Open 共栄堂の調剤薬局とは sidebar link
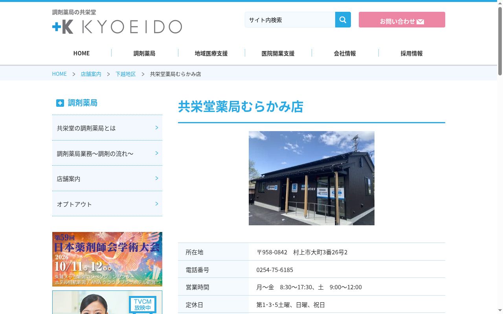 (x=107, y=128)
